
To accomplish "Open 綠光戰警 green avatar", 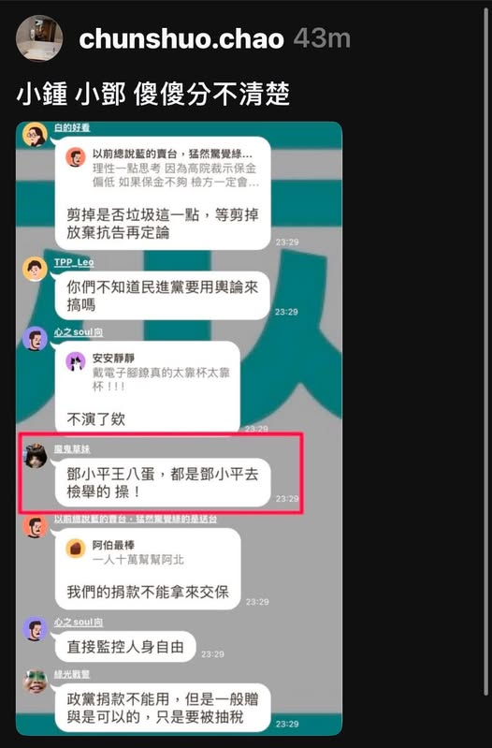I will [36, 682].
